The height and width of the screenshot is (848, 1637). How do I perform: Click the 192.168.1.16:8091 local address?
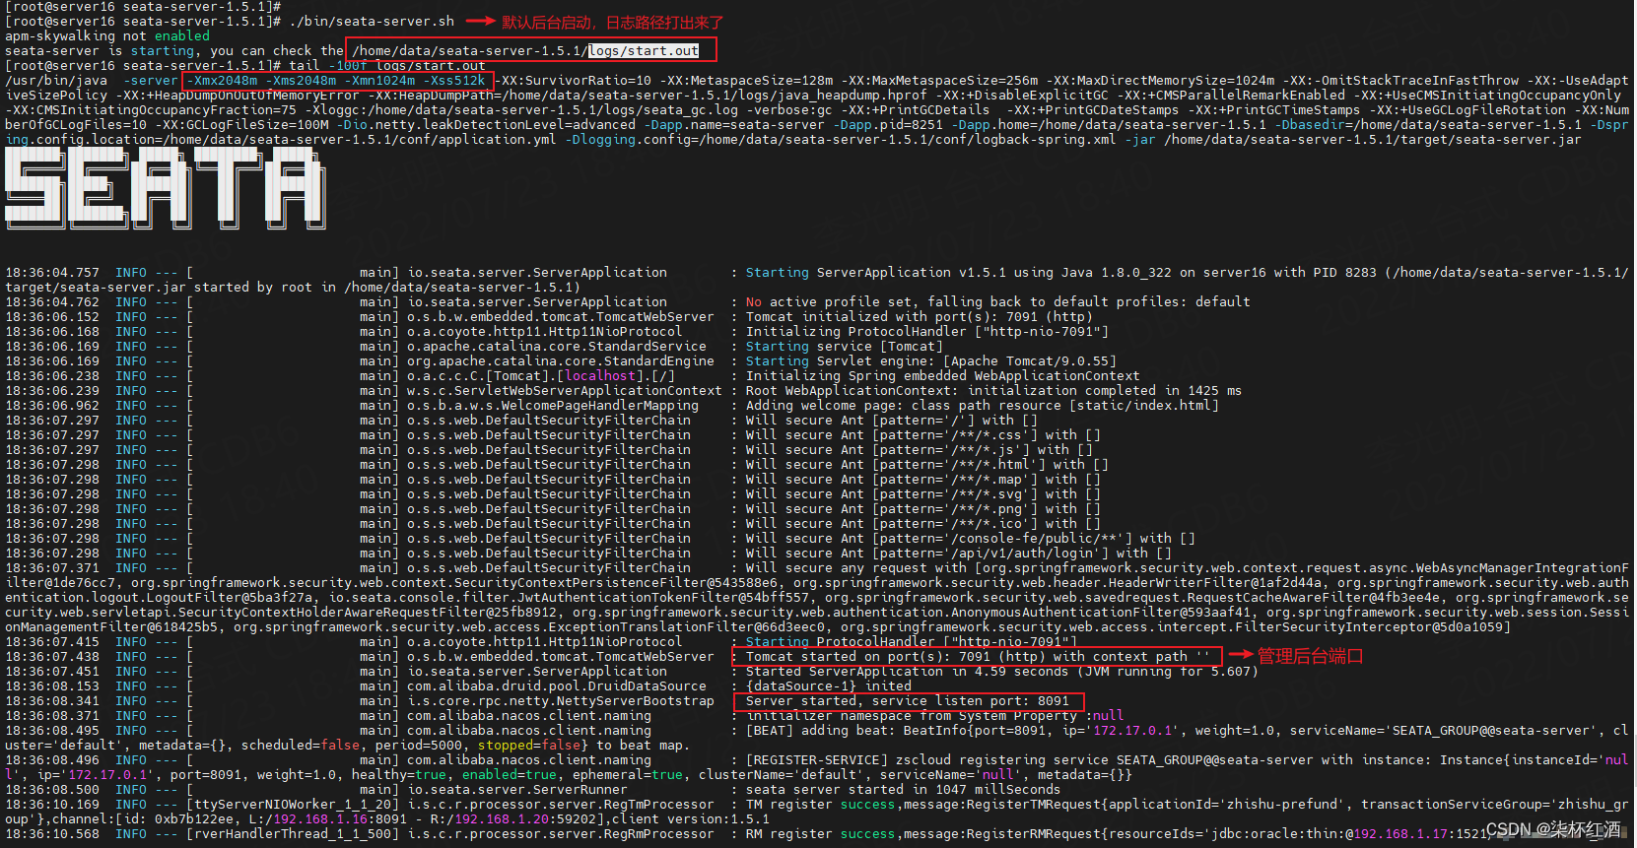click(x=340, y=818)
